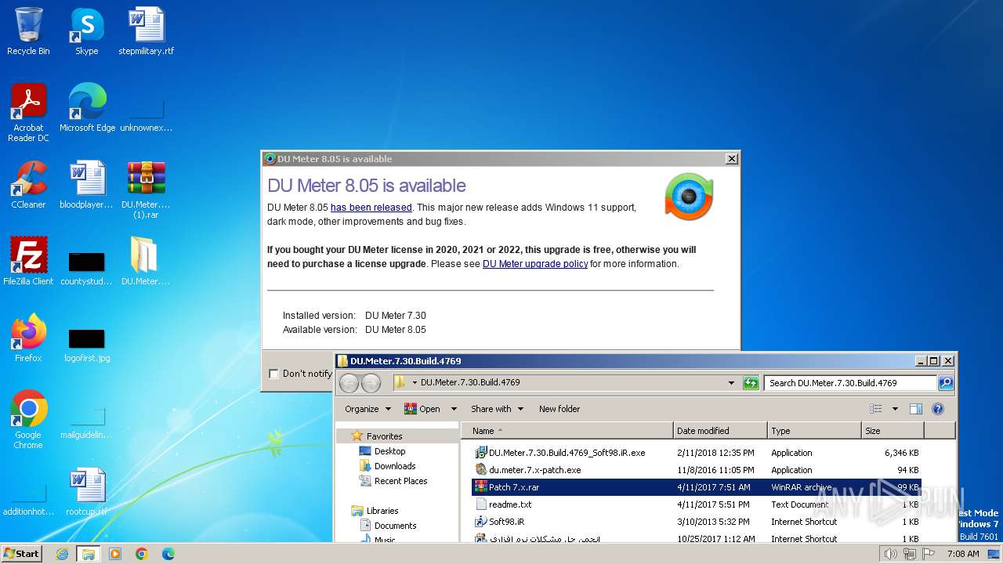Open Acrobat Reader DC shortcut
Image resolution: width=1003 pixels, height=564 pixels.
click(x=28, y=114)
